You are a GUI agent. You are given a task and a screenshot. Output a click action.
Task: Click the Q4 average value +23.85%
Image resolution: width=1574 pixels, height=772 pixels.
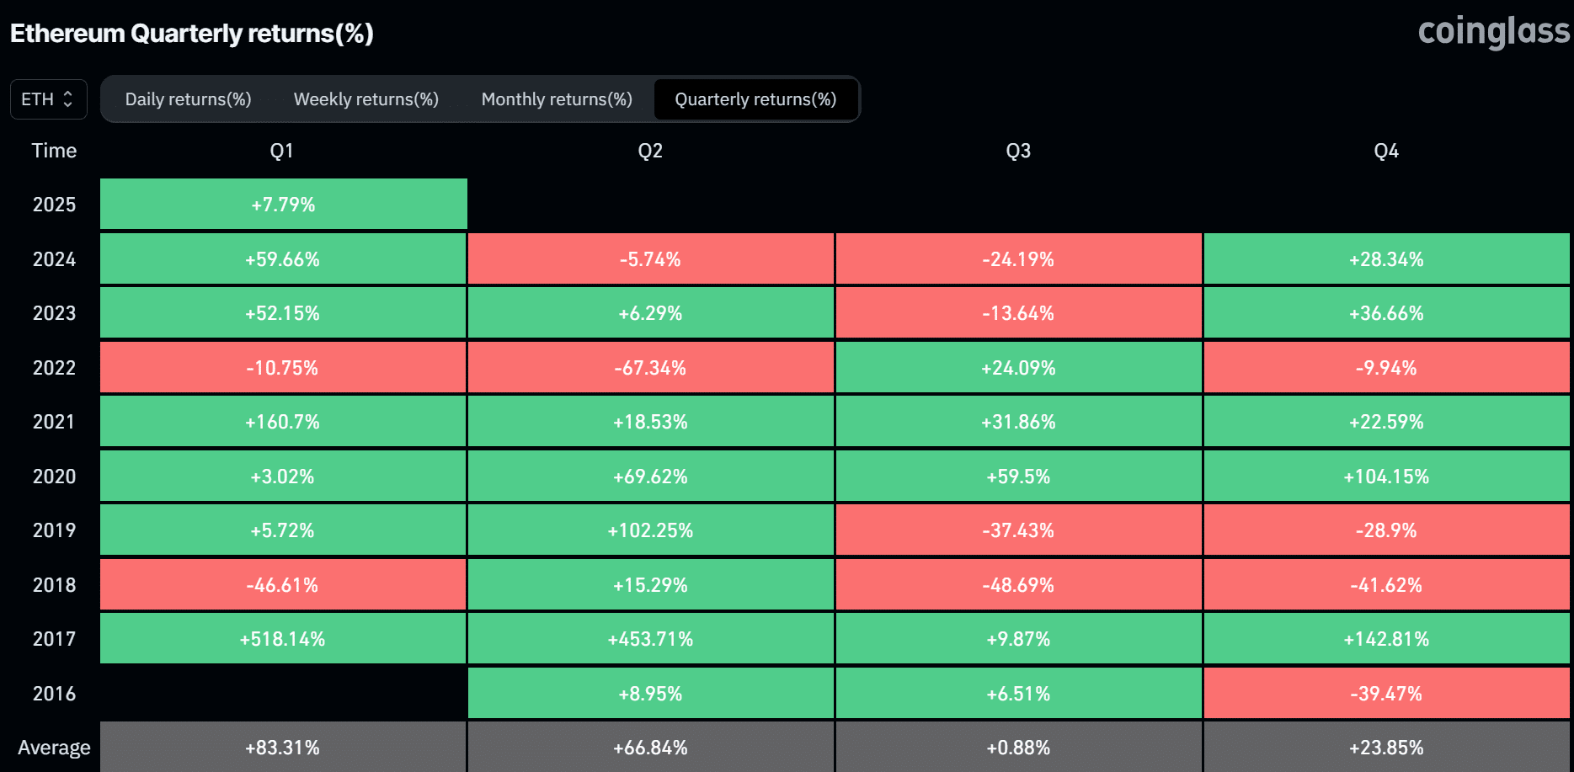pyautogui.click(x=1387, y=747)
